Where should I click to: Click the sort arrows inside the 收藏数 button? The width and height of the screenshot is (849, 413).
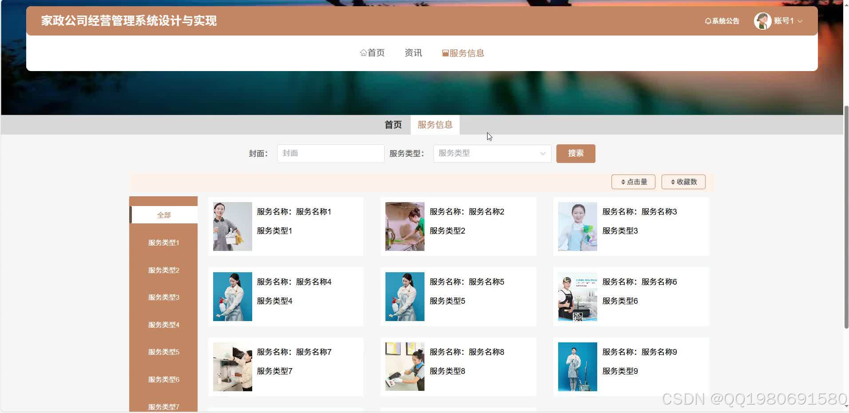coord(672,182)
